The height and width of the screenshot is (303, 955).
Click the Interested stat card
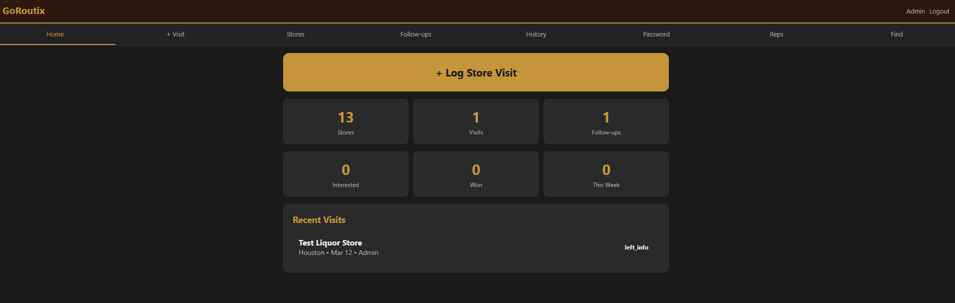[x=346, y=174]
